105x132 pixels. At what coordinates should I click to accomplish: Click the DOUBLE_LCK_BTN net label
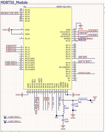click(10, 13)
